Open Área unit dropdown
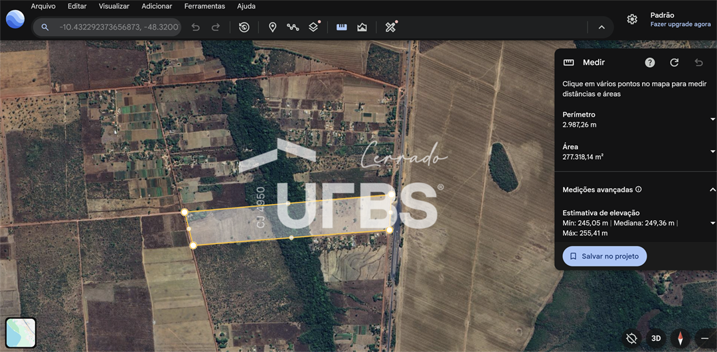Screen dimensions: 717x352 tap(712, 152)
